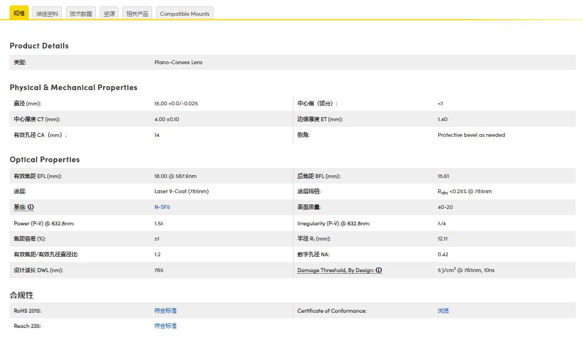Image resolution: width=583 pixels, height=343 pixels.
Task: Click the 倒角 label
Action: (x=304, y=135)
